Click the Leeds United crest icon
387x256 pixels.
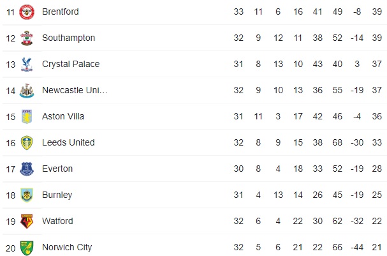point(26,143)
